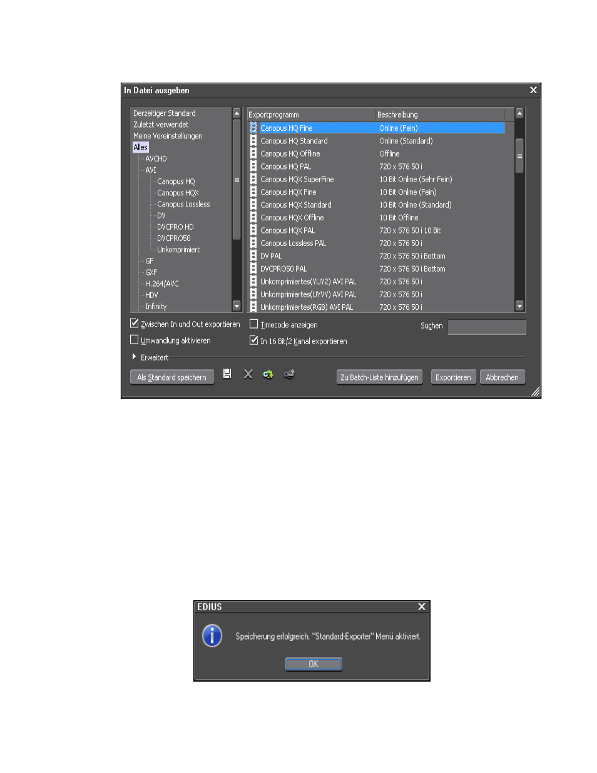The height and width of the screenshot is (773, 597).
Task: Click the save preset floppy disk icon
Action: tap(227, 374)
